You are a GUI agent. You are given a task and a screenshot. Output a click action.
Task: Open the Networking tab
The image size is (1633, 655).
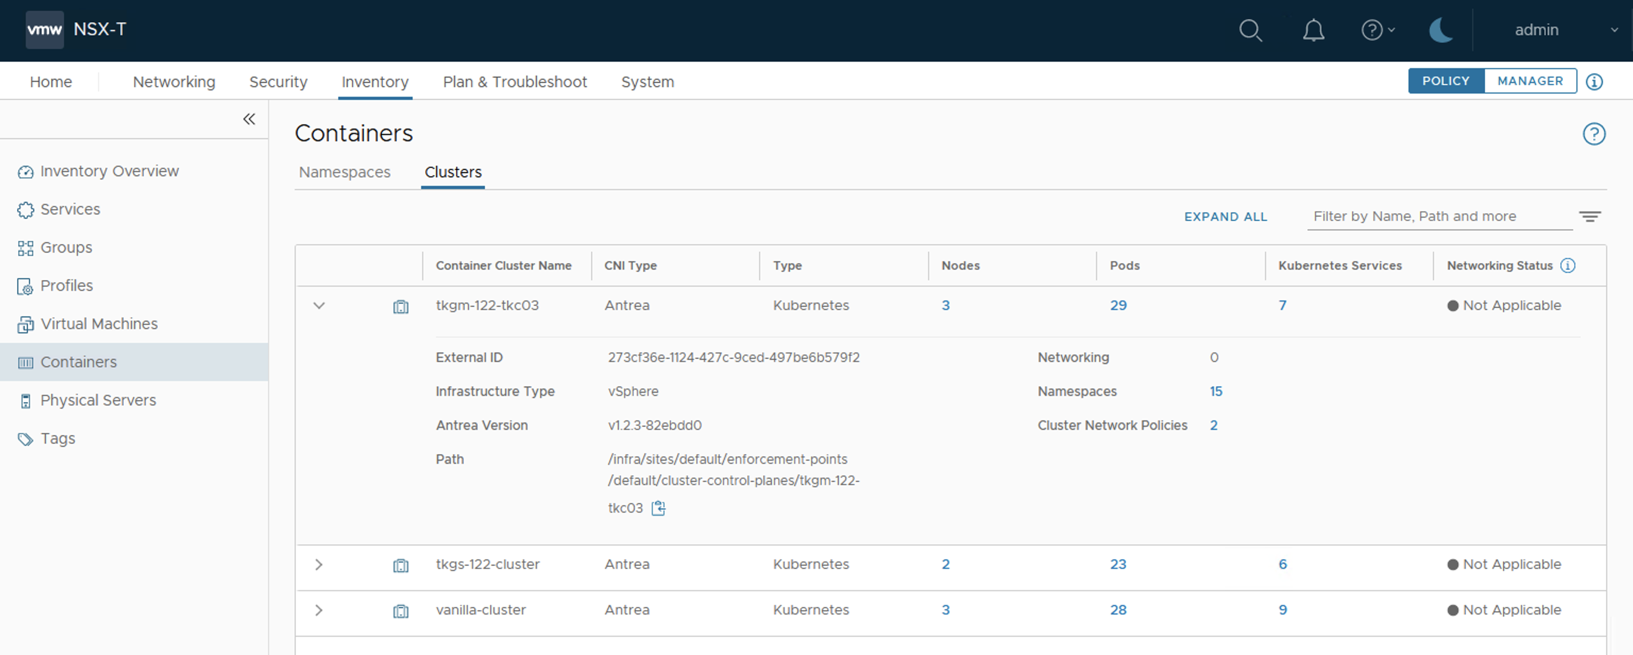pos(174,82)
